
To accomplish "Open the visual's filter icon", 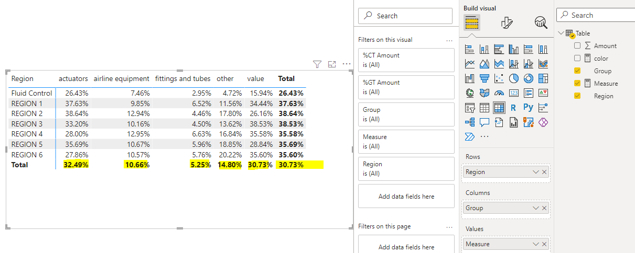I will pyautogui.click(x=317, y=64).
